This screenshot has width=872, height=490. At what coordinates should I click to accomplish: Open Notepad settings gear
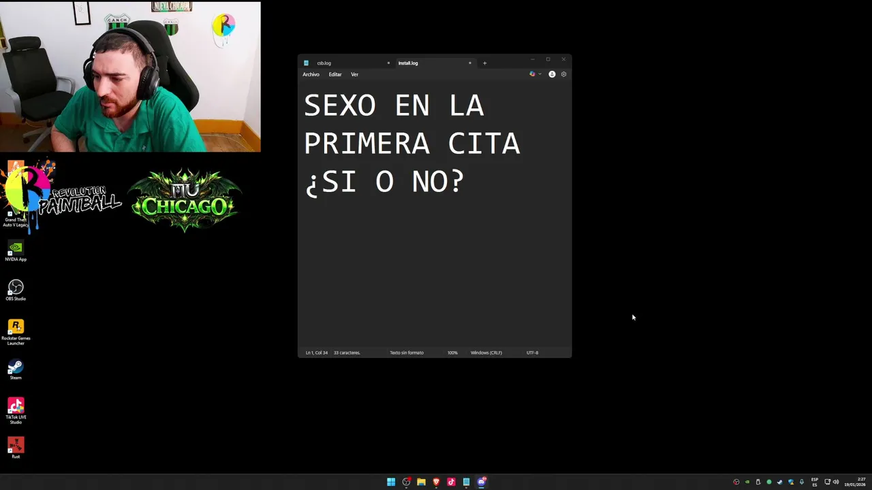(563, 74)
